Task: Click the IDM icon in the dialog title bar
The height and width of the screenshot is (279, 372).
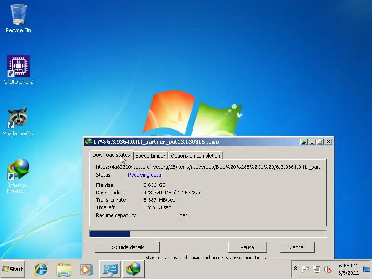Action: tap(88, 142)
